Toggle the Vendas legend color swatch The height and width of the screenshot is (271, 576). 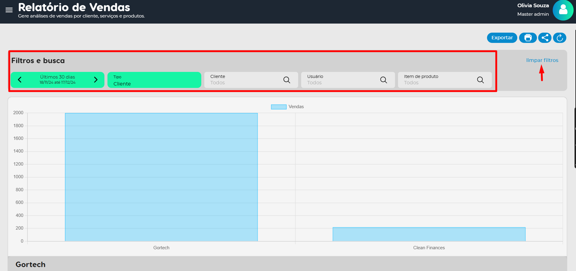tap(278, 107)
